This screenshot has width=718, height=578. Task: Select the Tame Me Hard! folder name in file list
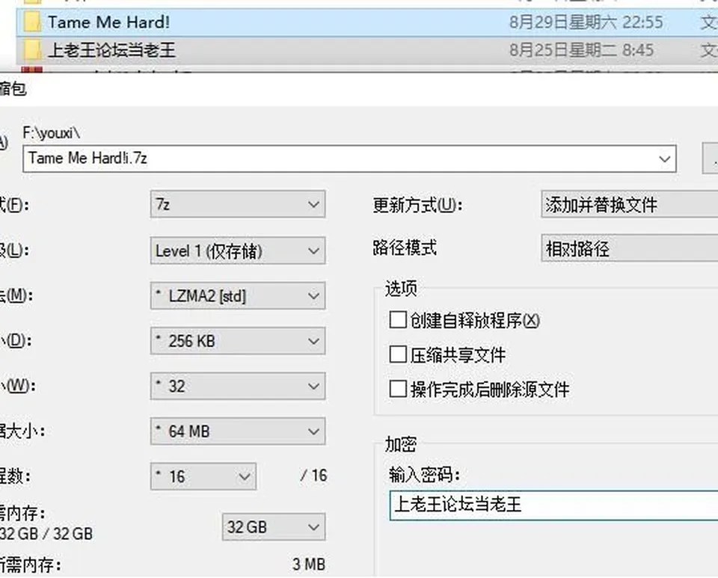108,22
